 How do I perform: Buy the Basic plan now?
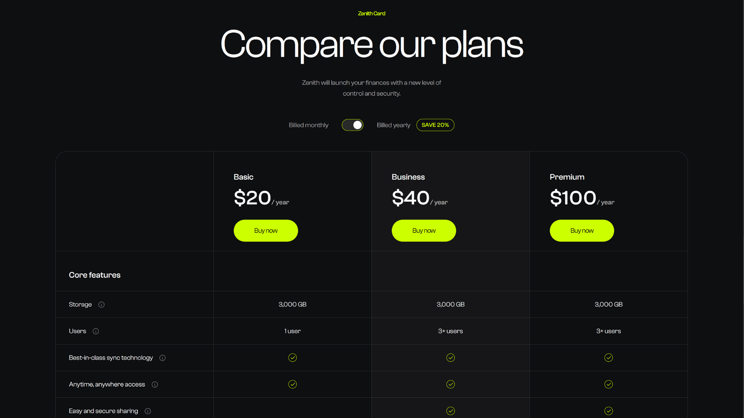[266, 231]
